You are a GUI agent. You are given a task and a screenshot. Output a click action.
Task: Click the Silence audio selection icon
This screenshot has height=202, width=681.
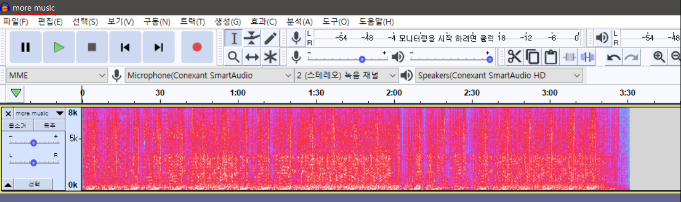tap(587, 56)
